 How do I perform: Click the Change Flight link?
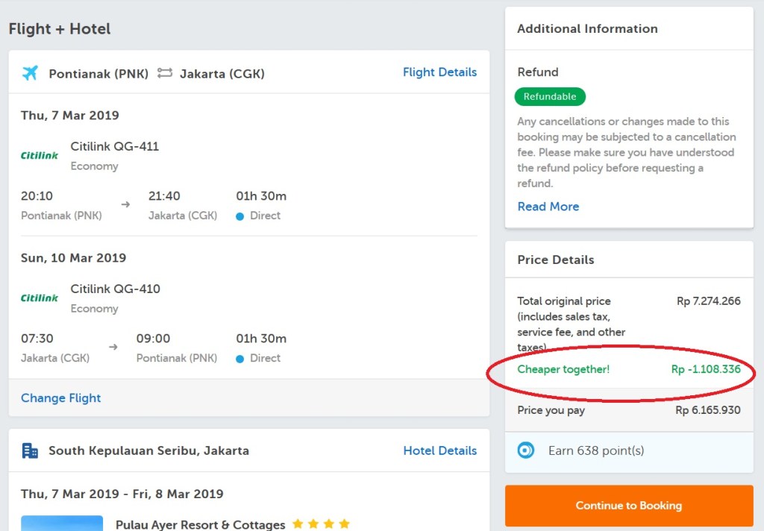[61, 398]
